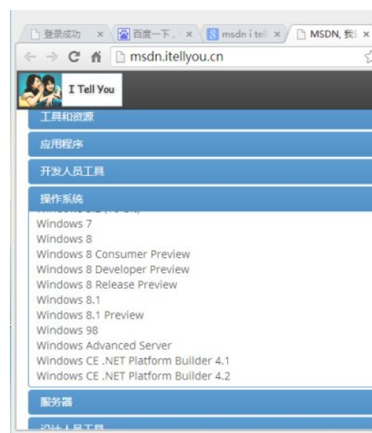Image resolution: width=372 pixels, height=433 pixels.
Task: Click the I Tell You logo photo
Action: [40, 90]
